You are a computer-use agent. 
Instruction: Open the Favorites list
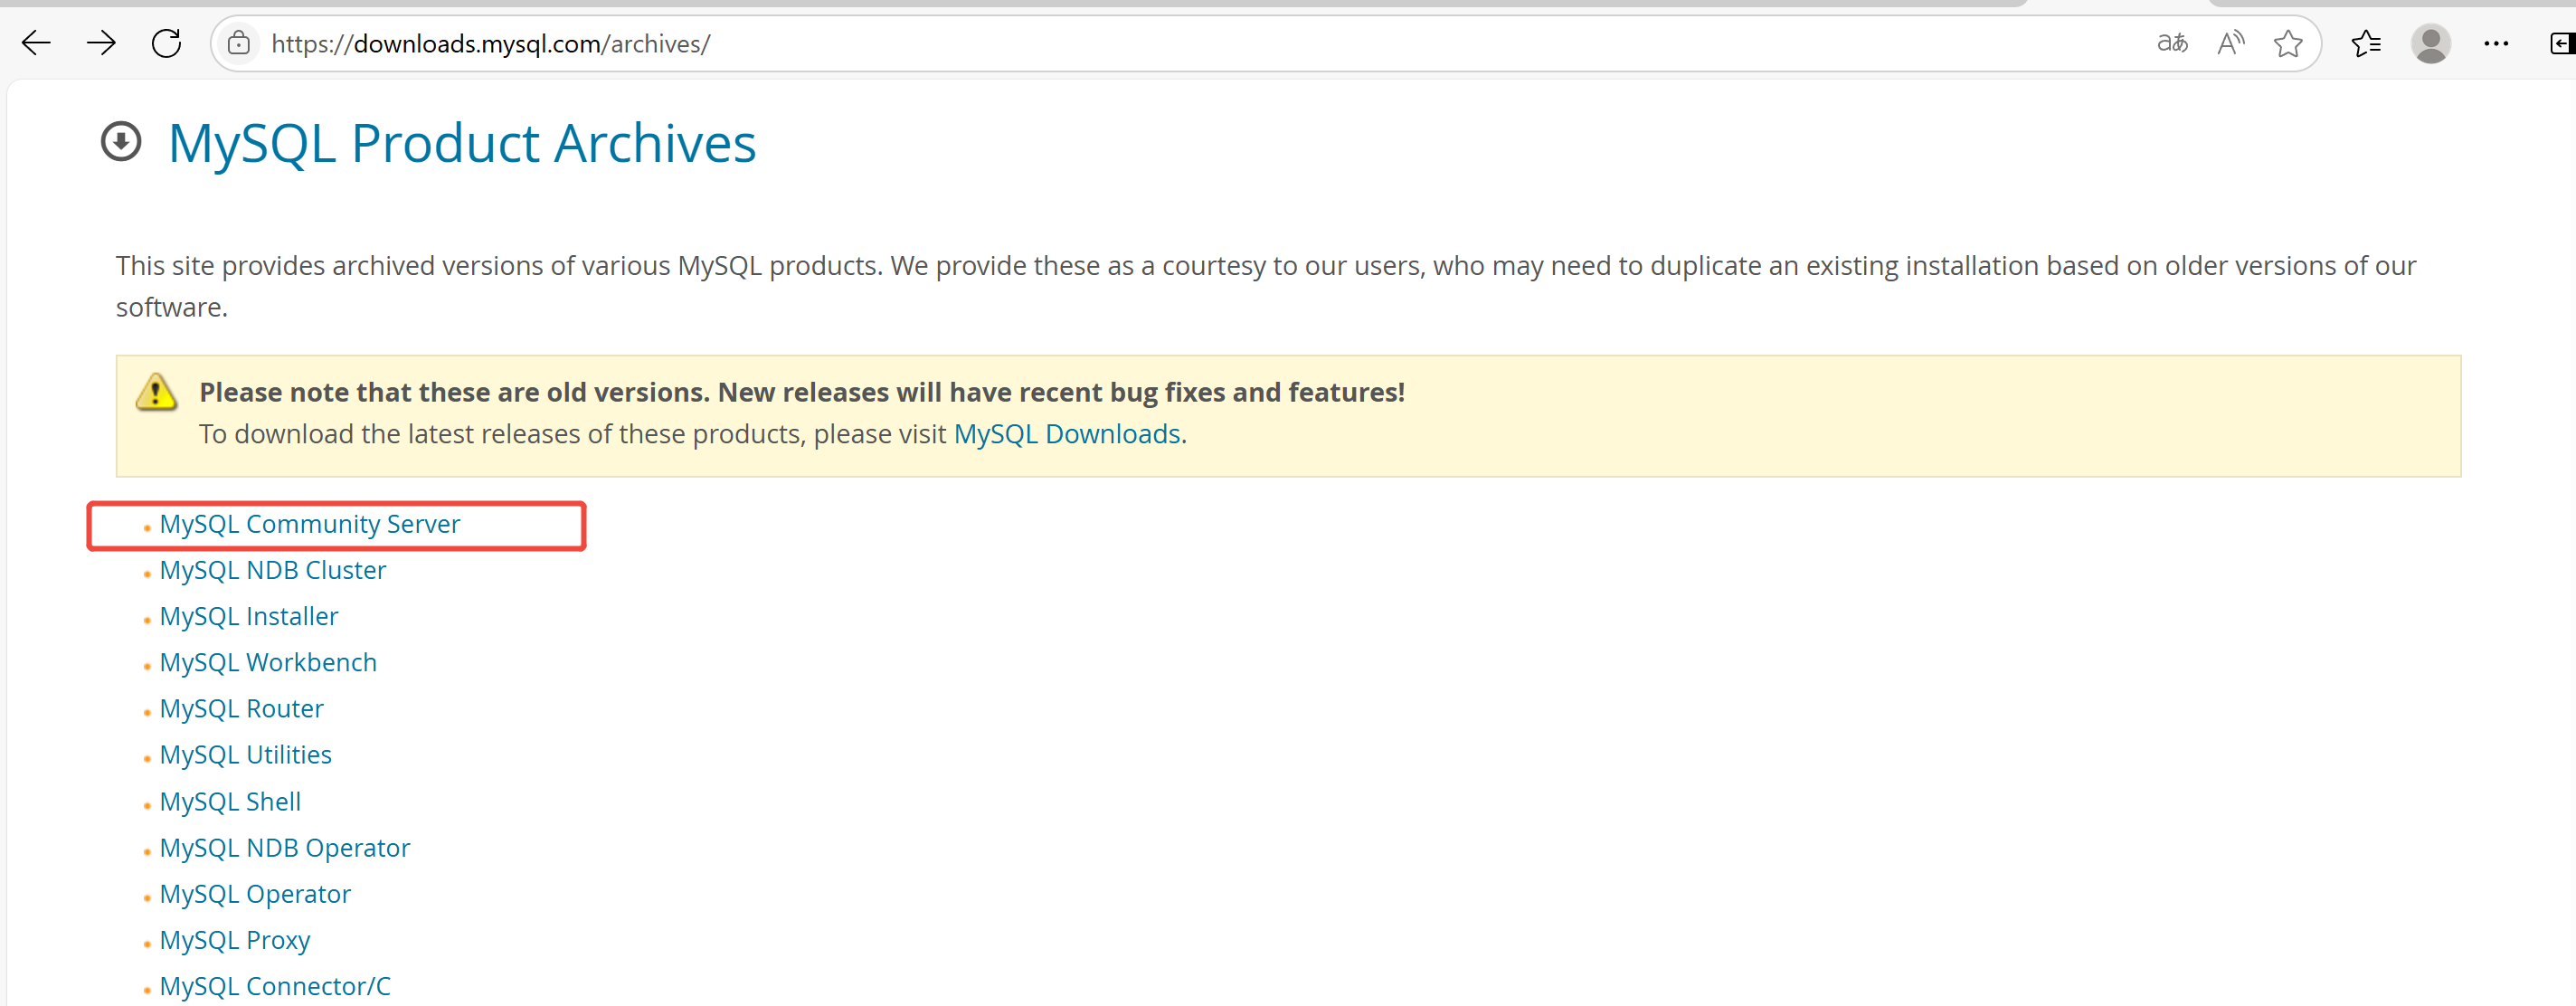(2366, 43)
